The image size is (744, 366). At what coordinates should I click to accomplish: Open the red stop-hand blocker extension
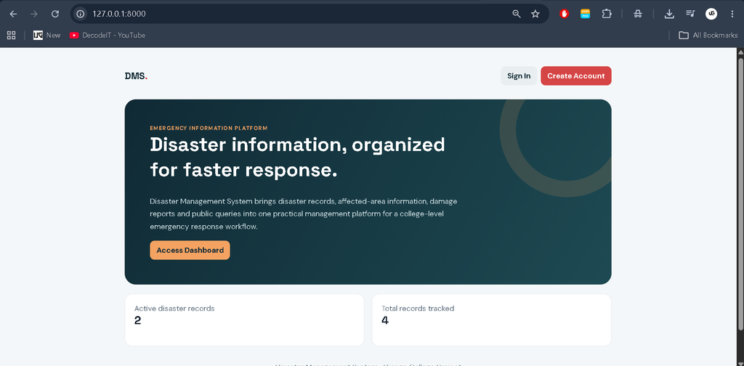click(x=564, y=14)
